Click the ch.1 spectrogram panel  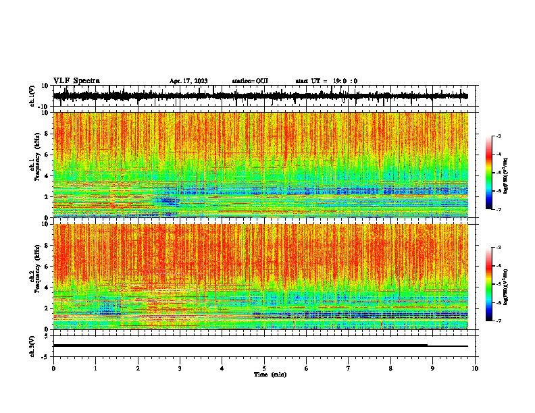click(261, 165)
